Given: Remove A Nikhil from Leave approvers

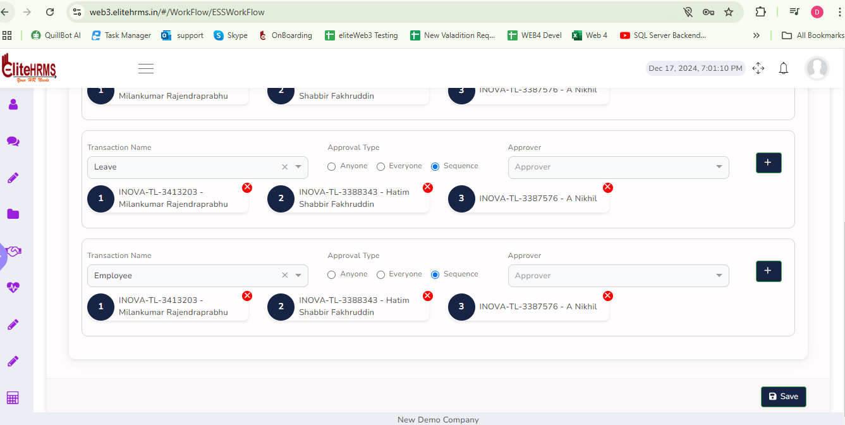Looking at the screenshot, I should click(607, 187).
